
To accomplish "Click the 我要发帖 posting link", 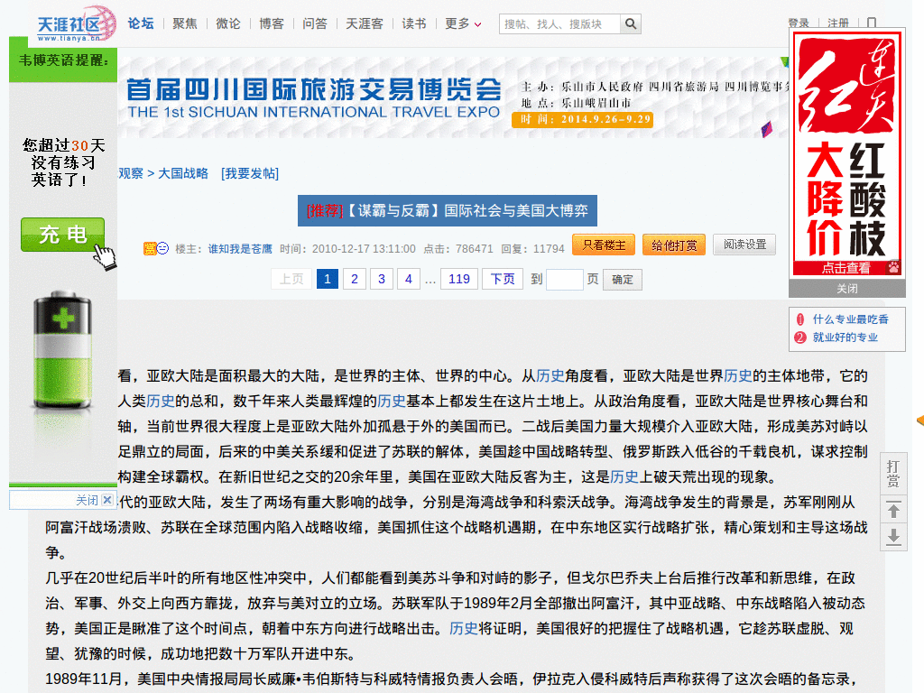I will coord(250,174).
